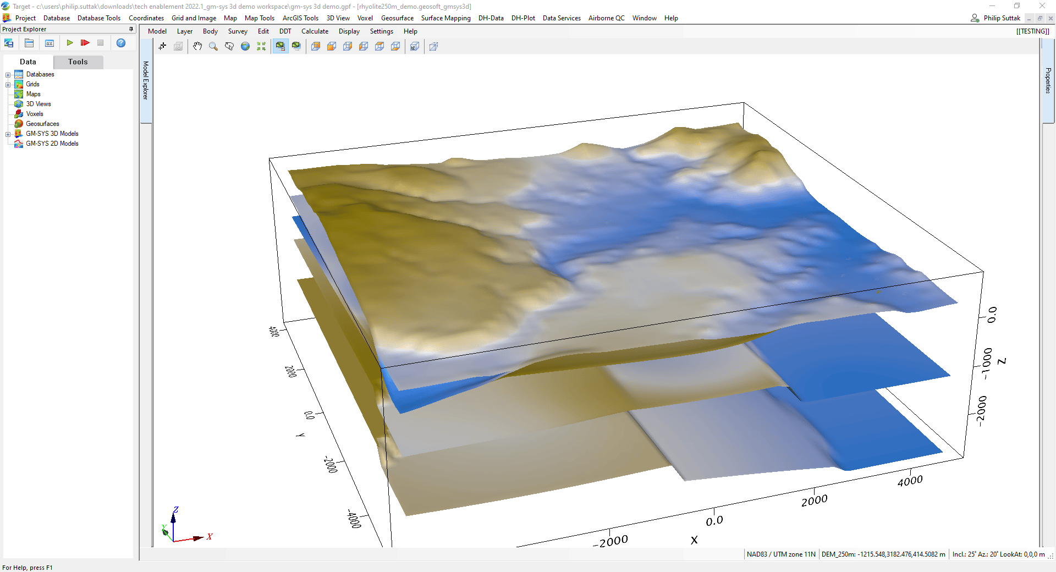This screenshot has width=1056, height=572.
Task: Open the Display menu
Action: pos(349,31)
